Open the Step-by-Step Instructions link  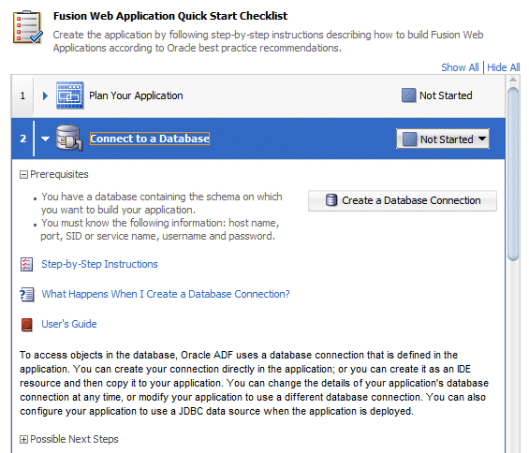click(99, 264)
